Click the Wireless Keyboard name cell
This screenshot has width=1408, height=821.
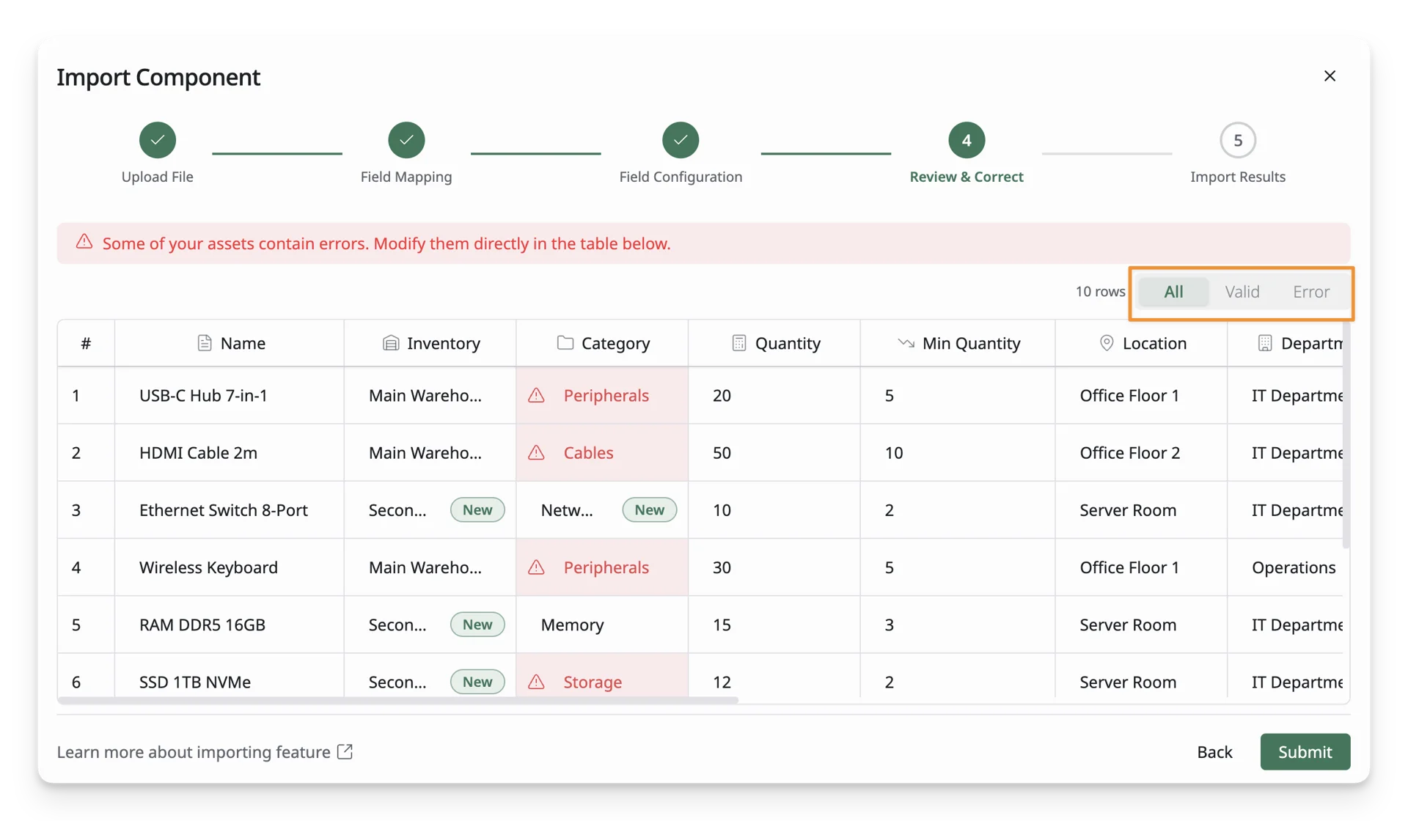[x=229, y=567]
